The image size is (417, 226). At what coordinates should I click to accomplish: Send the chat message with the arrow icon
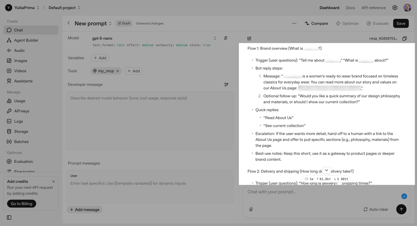[401, 209]
